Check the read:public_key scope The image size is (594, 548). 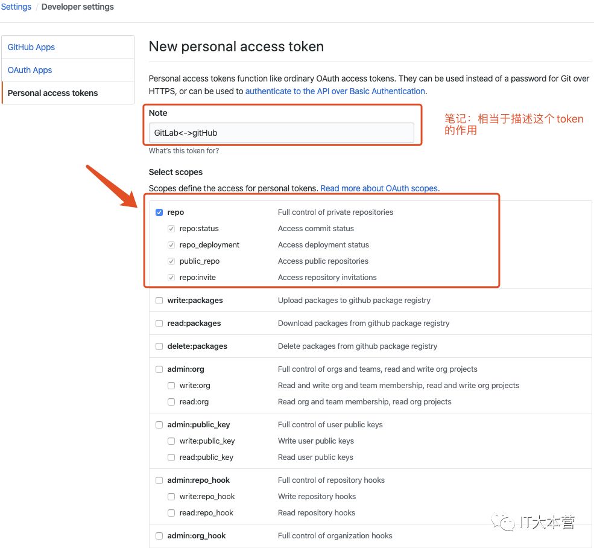tap(171, 457)
